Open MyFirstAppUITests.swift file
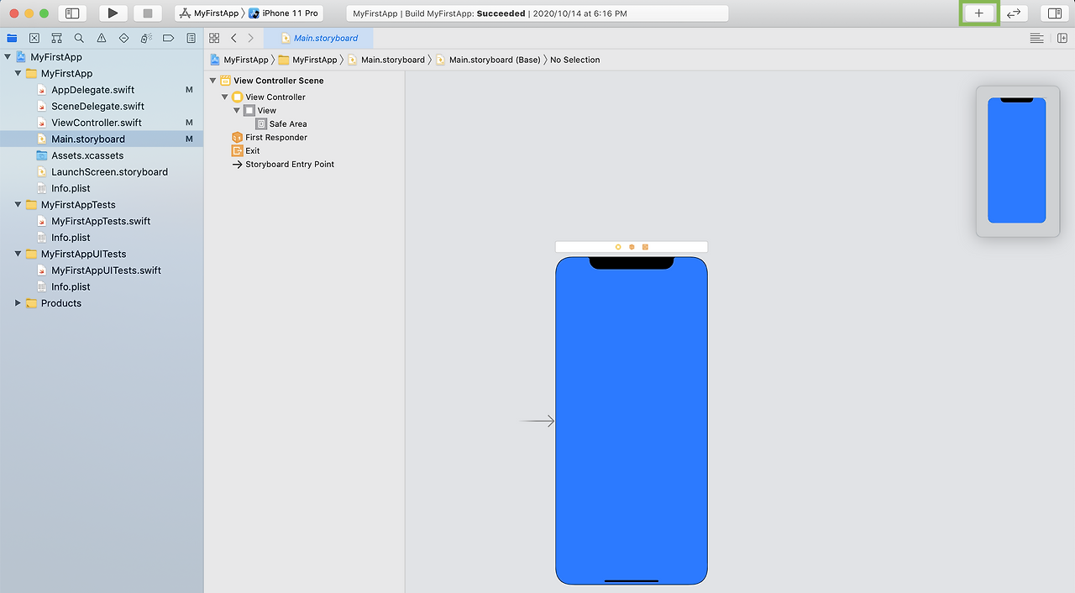Screen dimensions: 1075x593 (x=106, y=270)
